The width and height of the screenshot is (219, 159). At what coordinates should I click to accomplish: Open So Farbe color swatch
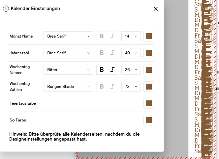pyautogui.click(x=149, y=120)
